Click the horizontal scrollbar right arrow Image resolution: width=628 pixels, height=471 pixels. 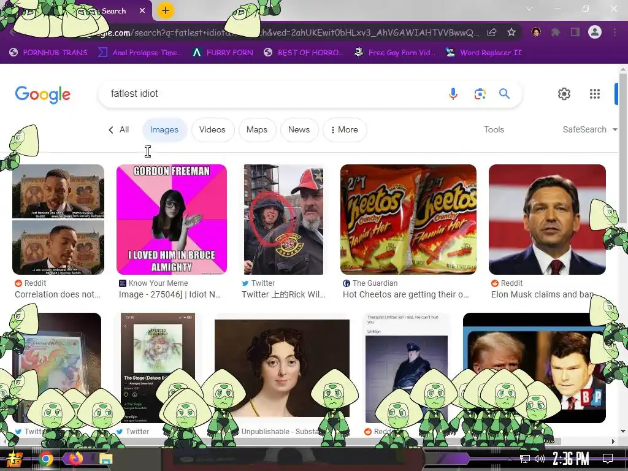click(x=613, y=442)
